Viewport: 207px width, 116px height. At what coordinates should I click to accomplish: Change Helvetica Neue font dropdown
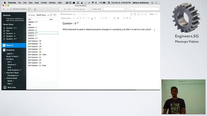(x=68, y=18)
